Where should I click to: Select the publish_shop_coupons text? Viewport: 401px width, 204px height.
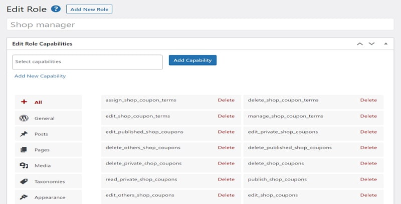[x=277, y=179]
